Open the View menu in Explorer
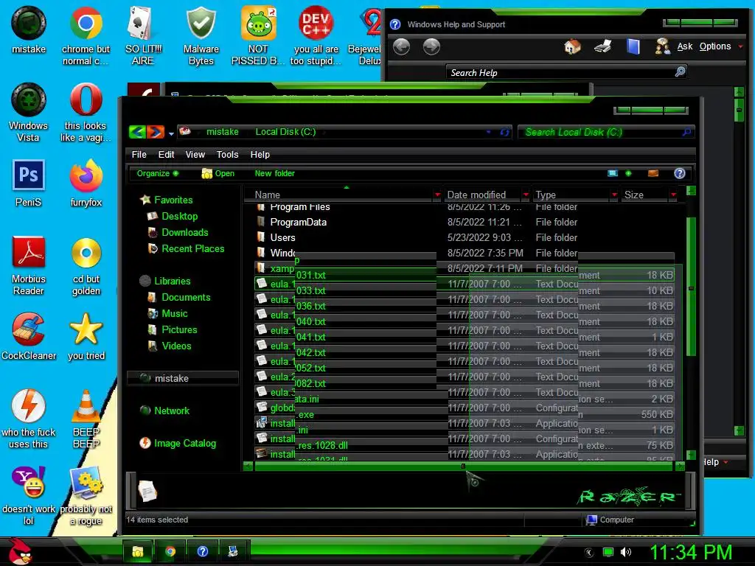 click(195, 155)
